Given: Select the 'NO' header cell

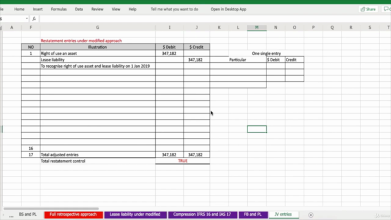Looking at the screenshot, I should [31, 47].
